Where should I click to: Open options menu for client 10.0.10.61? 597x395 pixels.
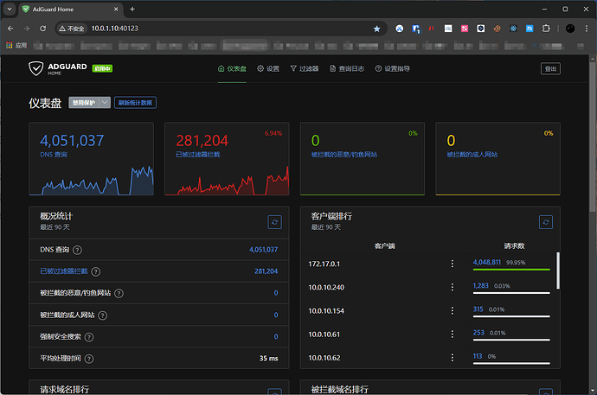[x=453, y=334]
